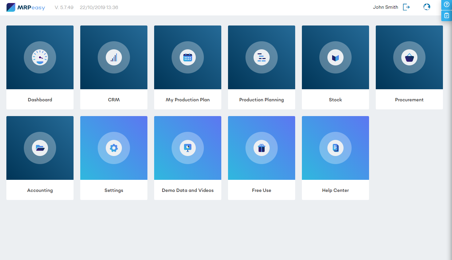Click the Free Use gift icon
This screenshot has height=260, width=452.
pyautogui.click(x=262, y=148)
